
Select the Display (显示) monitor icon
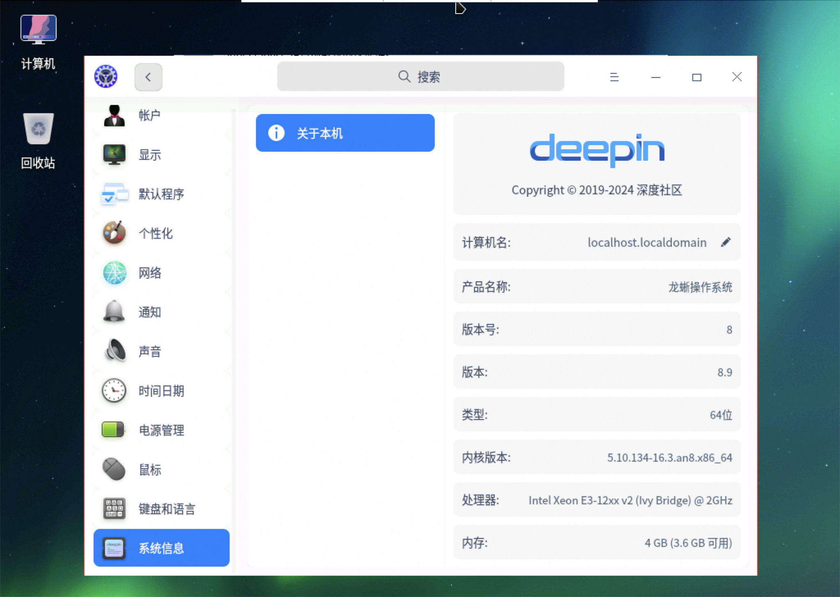pos(114,155)
